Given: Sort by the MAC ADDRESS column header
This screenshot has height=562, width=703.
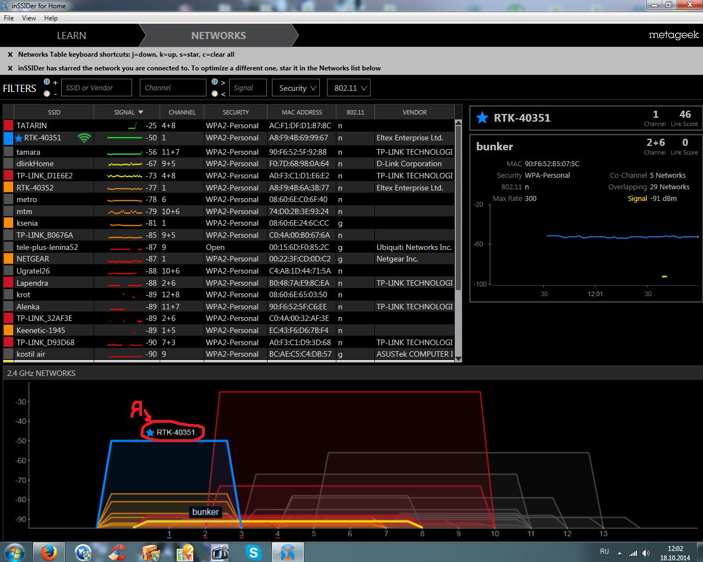Looking at the screenshot, I should click(x=302, y=112).
